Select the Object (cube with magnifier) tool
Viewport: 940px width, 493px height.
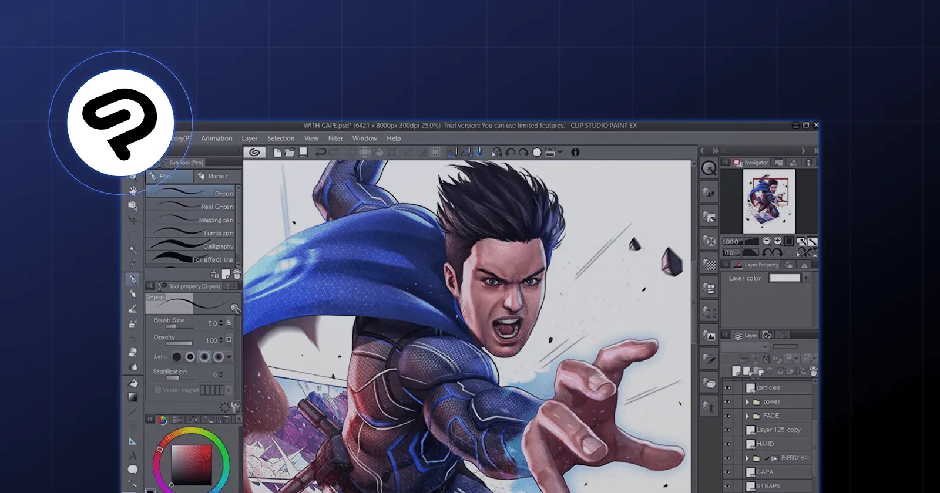(x=133, y=205)
